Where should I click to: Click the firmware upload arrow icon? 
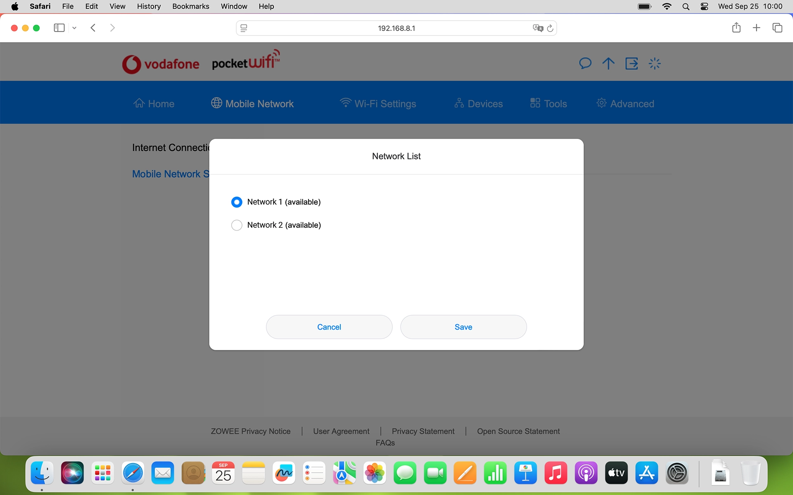pyautogui.click(x=608, y=63)
